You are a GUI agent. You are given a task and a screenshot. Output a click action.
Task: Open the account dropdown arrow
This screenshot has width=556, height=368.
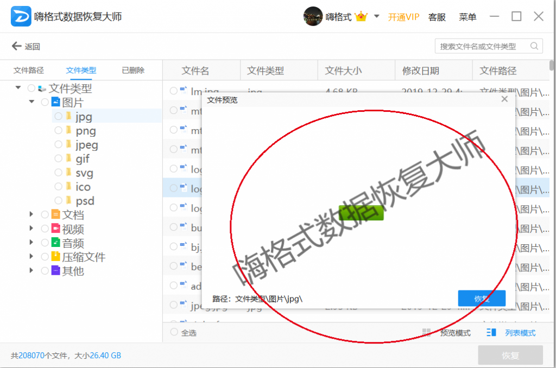point(377,16)
